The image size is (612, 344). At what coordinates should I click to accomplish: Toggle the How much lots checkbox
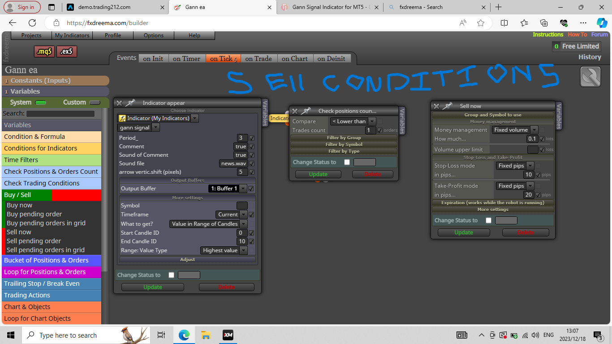[x=542, y=139]
